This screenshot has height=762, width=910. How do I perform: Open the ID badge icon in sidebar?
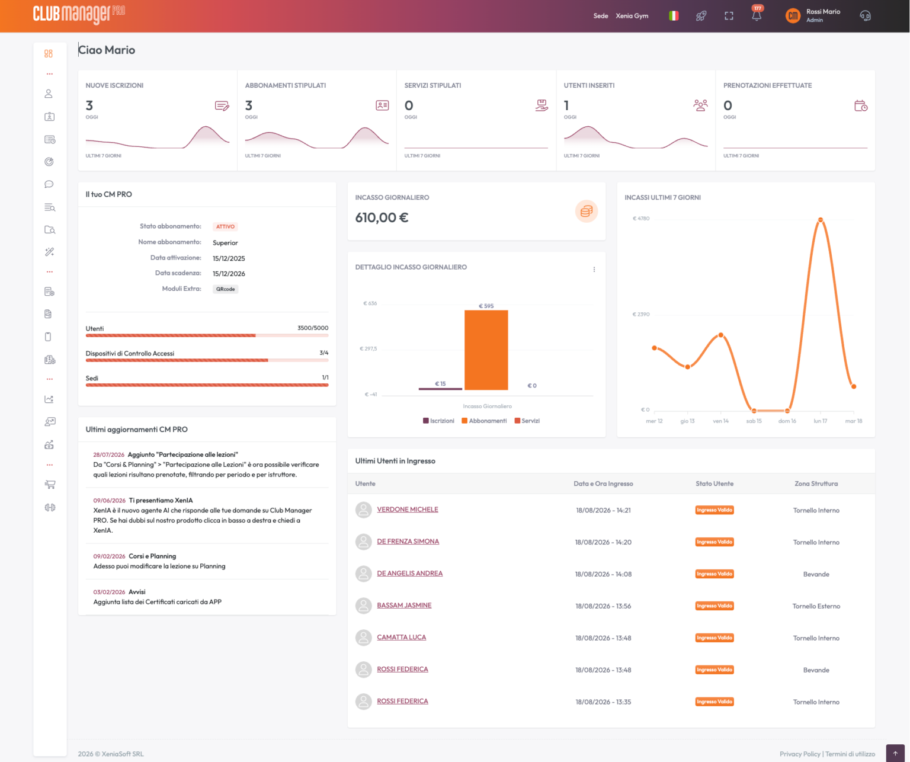click(x=50, y=117)
